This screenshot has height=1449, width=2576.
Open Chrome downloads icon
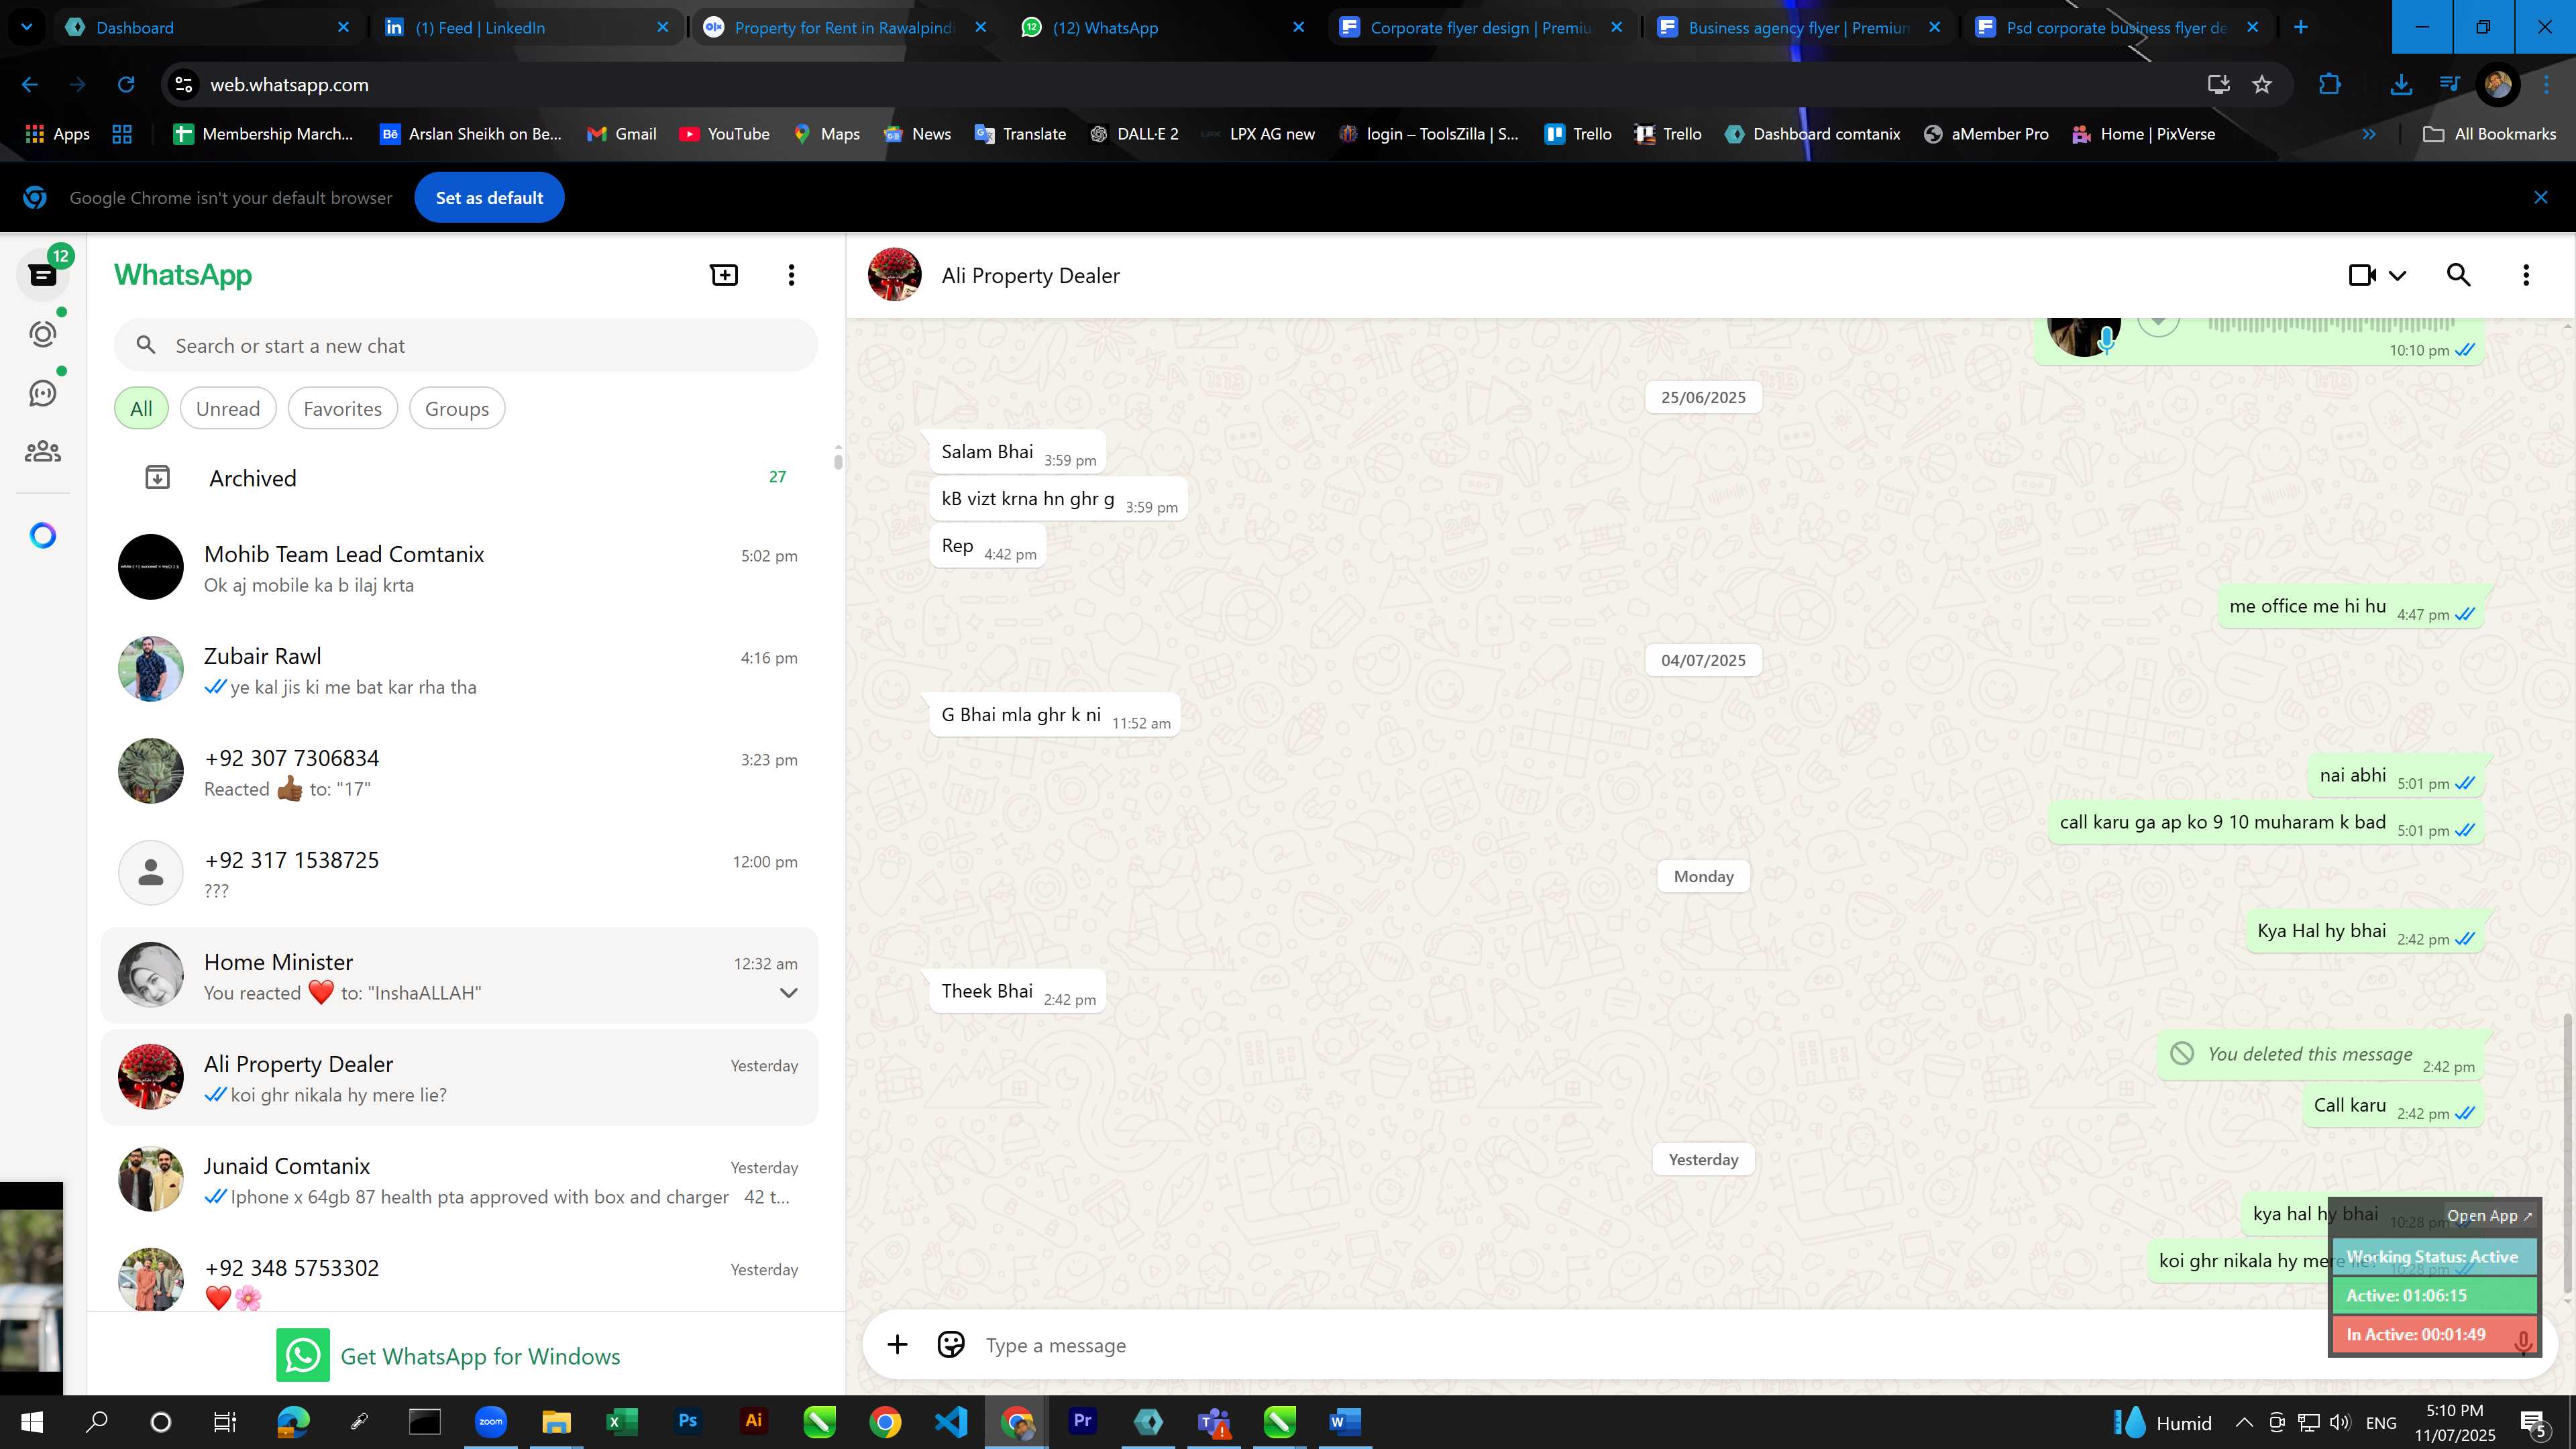pyautogui.click(x=2401, y=85)
